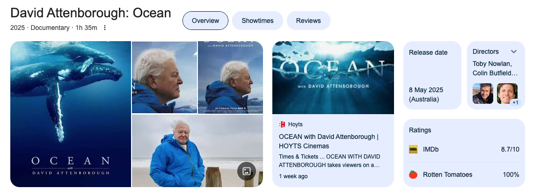Click the Hoyts logo icon
Viewport: 533px width, 196px height.
coord(282,124)
